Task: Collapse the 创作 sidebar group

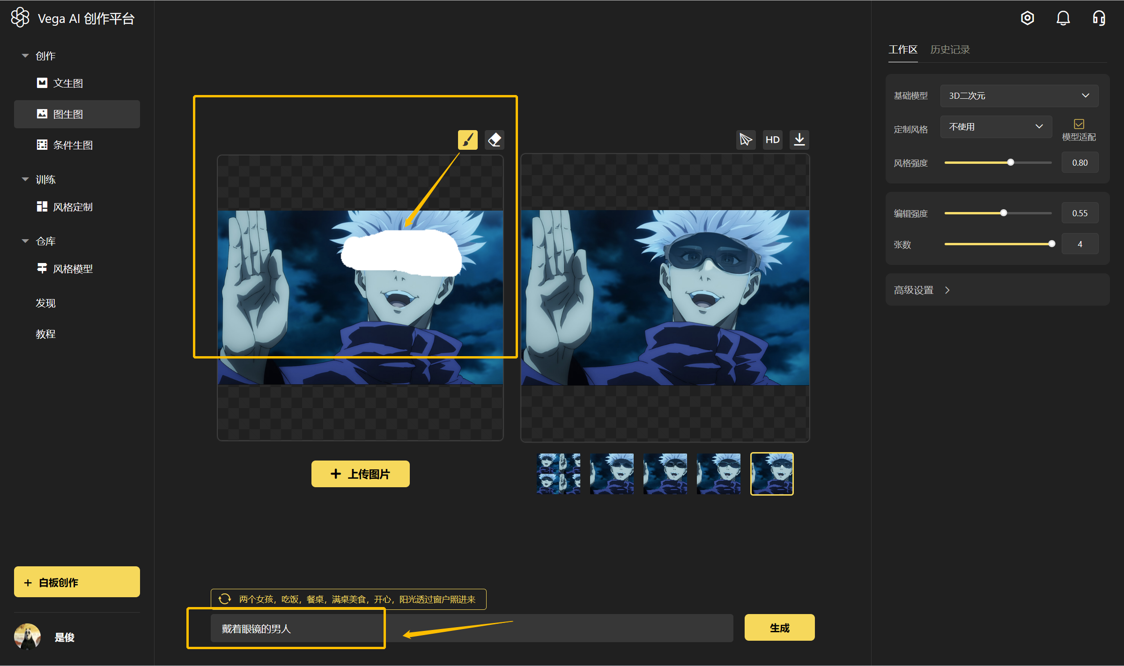Action: [x=25, y=56]
